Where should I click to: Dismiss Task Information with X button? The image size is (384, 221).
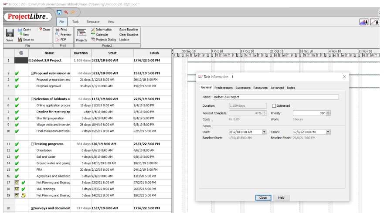344,77
